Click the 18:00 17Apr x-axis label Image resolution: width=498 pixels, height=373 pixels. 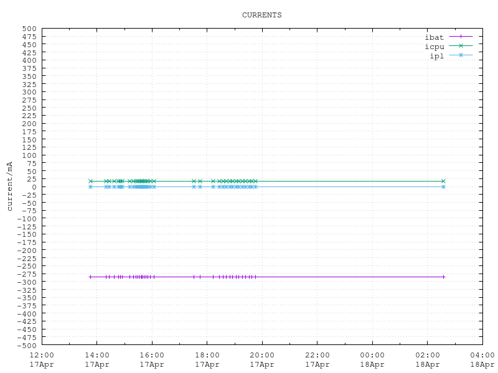(x=207, y=360)
